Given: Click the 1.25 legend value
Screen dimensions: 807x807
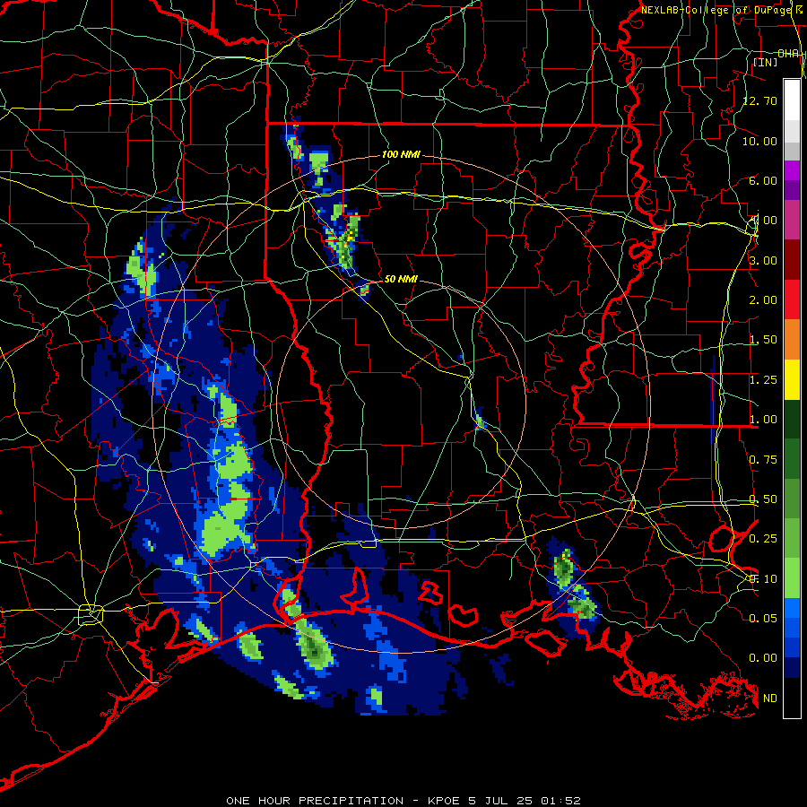Looking at the screenshot, I should (763, 380).
